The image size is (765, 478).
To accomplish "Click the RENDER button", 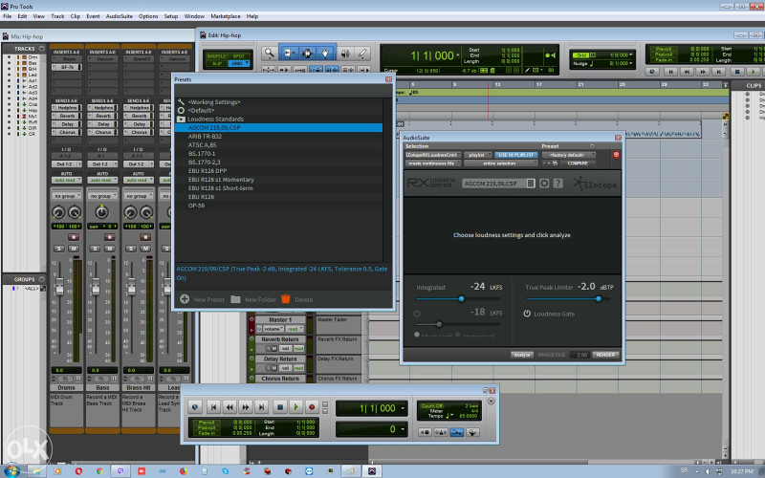I will 605,355.
